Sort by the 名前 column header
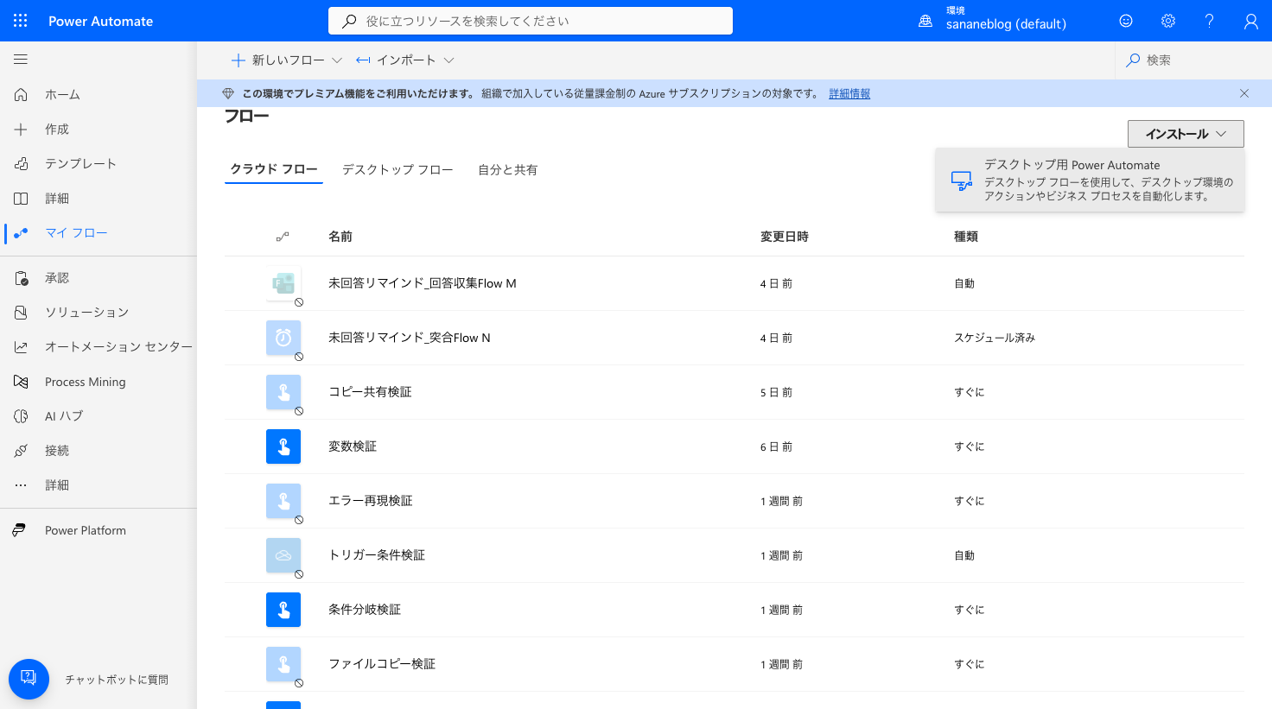1272x709 pixels. coord(340,237)
